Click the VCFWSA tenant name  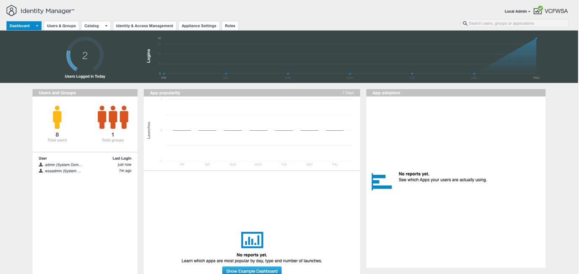point(556,11)
